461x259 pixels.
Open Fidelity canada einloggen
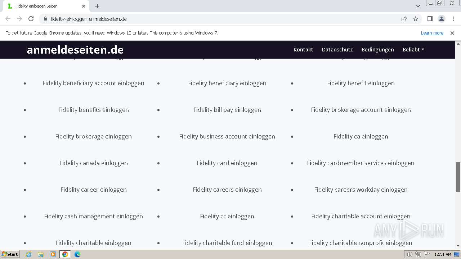click(94, 163)
